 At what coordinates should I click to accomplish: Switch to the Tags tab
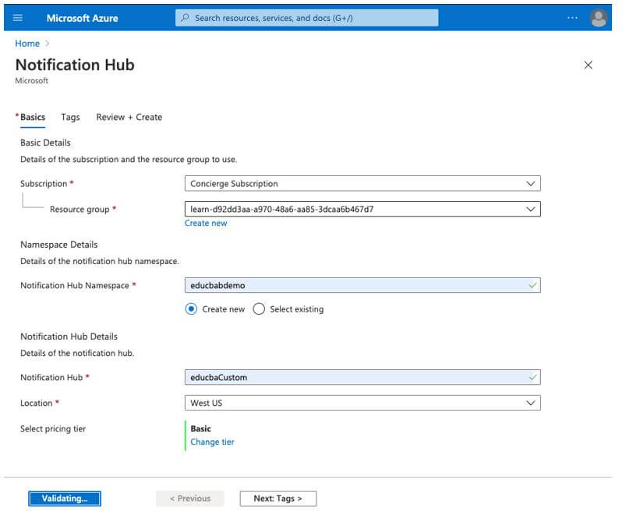[70, 117]
